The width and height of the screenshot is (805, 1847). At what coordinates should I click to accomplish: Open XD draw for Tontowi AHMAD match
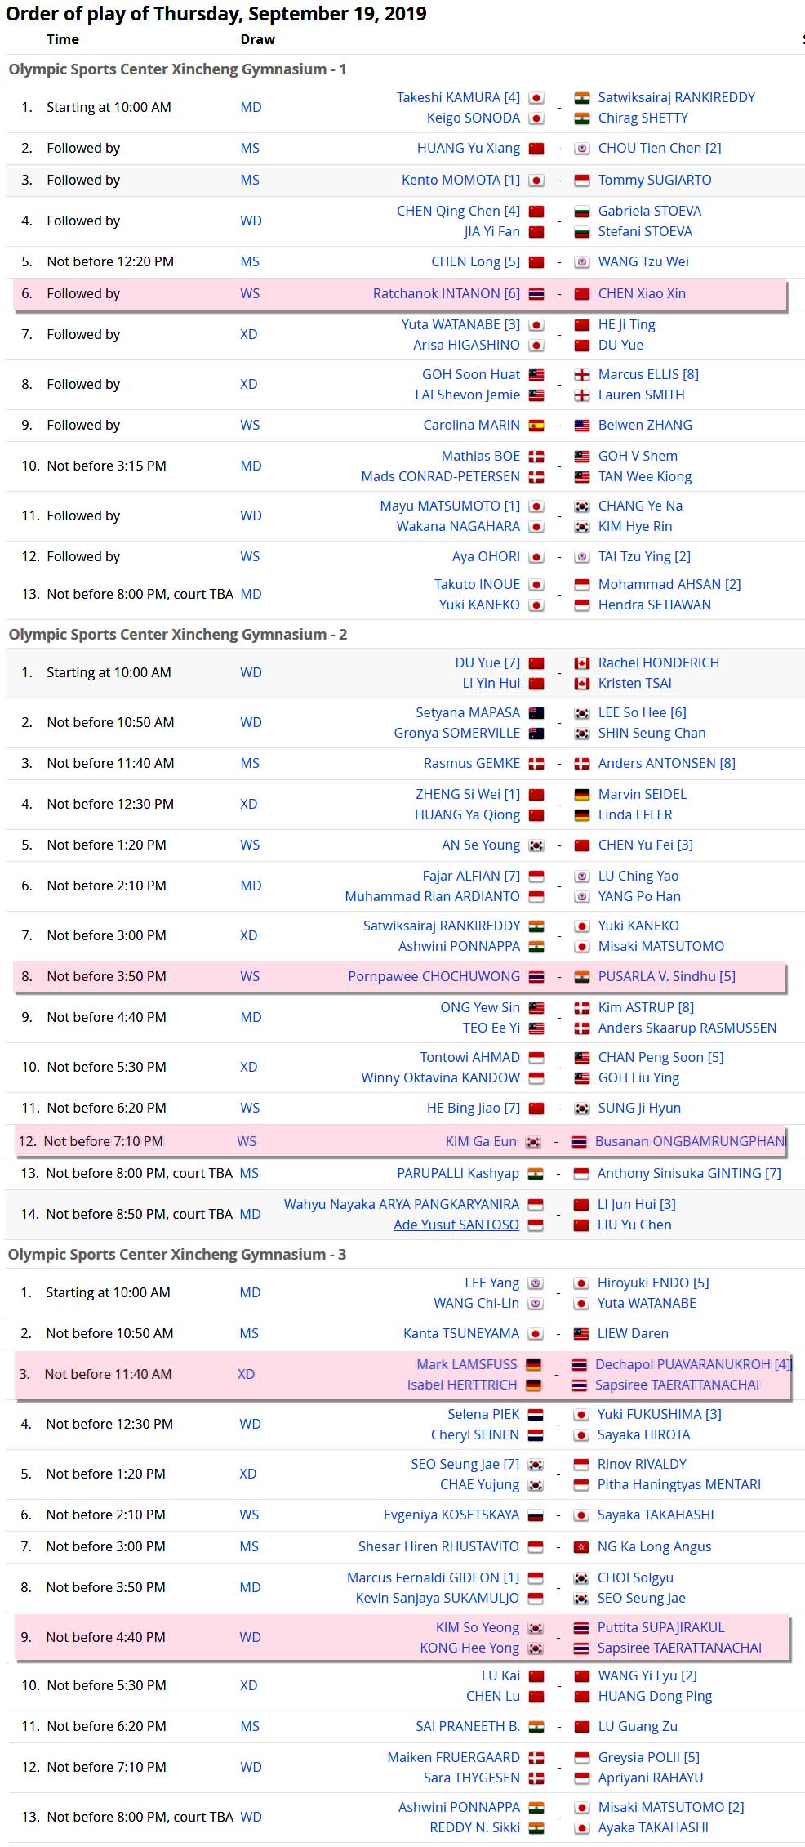[248, 1068]
